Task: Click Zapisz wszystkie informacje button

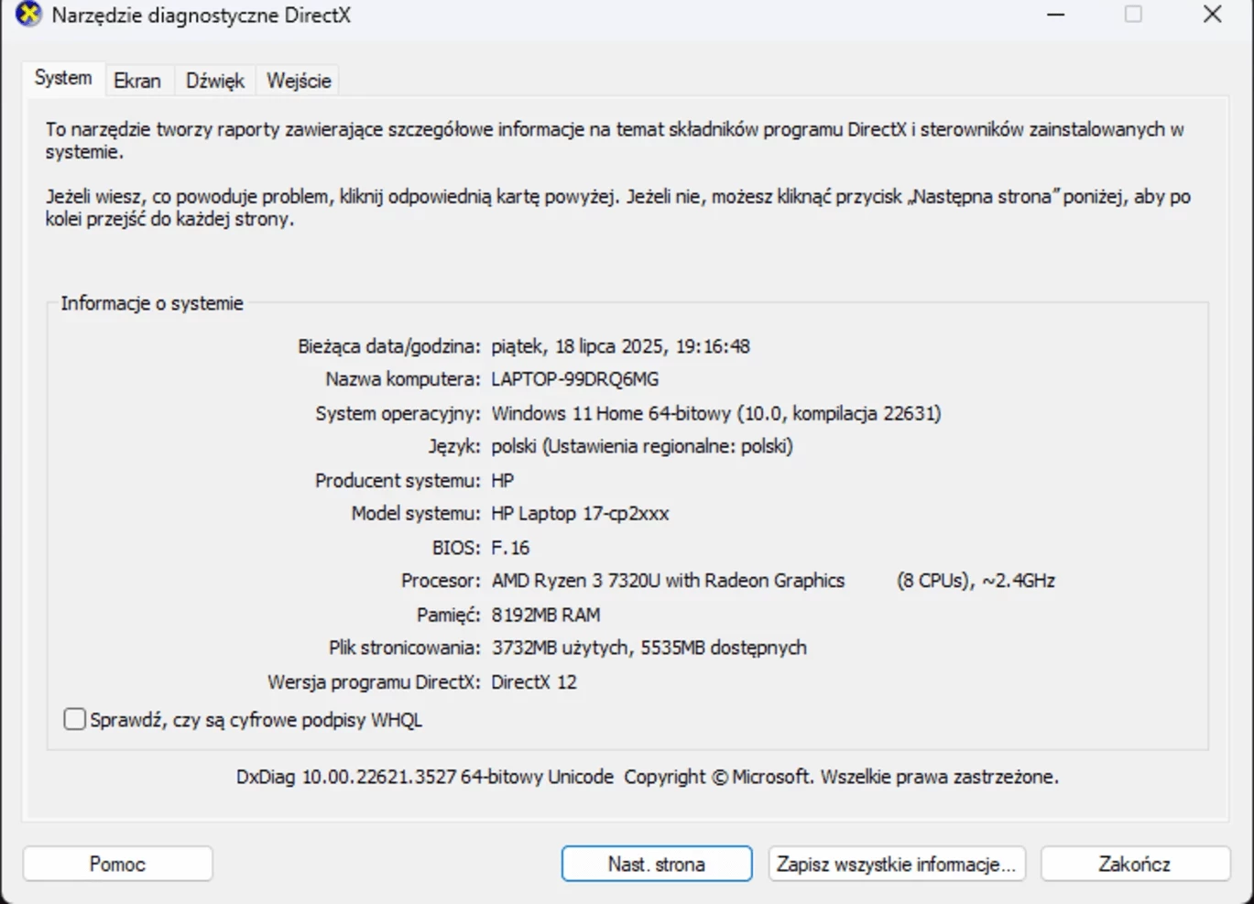Action: [896, 864]
